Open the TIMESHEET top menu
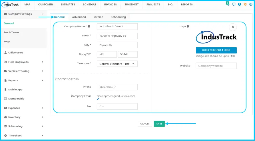 coord(132,5)
